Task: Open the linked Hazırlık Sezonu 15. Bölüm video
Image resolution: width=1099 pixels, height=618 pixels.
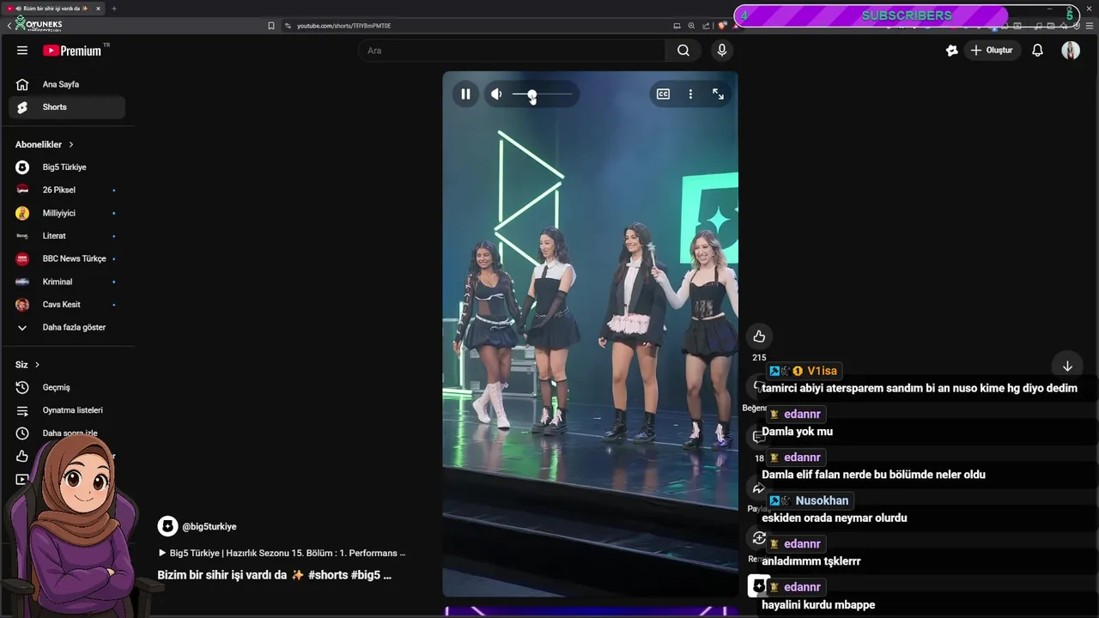Action: pyautogui.click(x=282, y=553)
